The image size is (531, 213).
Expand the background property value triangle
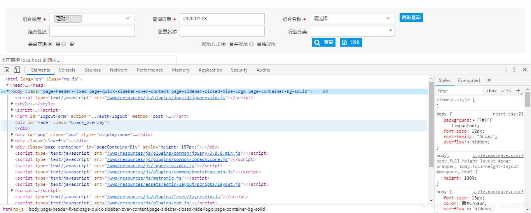(x=473, y=120)
